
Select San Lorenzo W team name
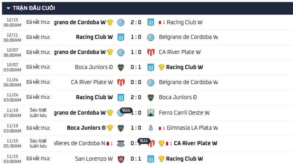[94, 159]
